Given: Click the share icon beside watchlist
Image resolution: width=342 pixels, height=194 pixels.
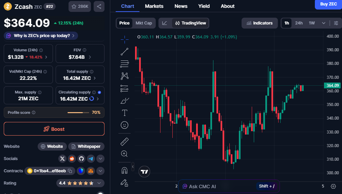Looking at the screenshot, I should 99,6.
